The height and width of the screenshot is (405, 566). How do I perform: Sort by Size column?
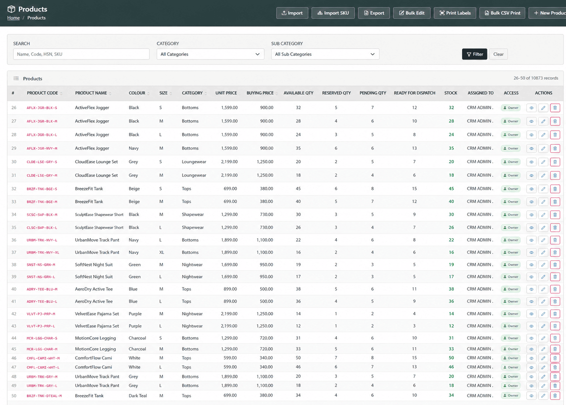pyautogui.click(x=165, y=93)
